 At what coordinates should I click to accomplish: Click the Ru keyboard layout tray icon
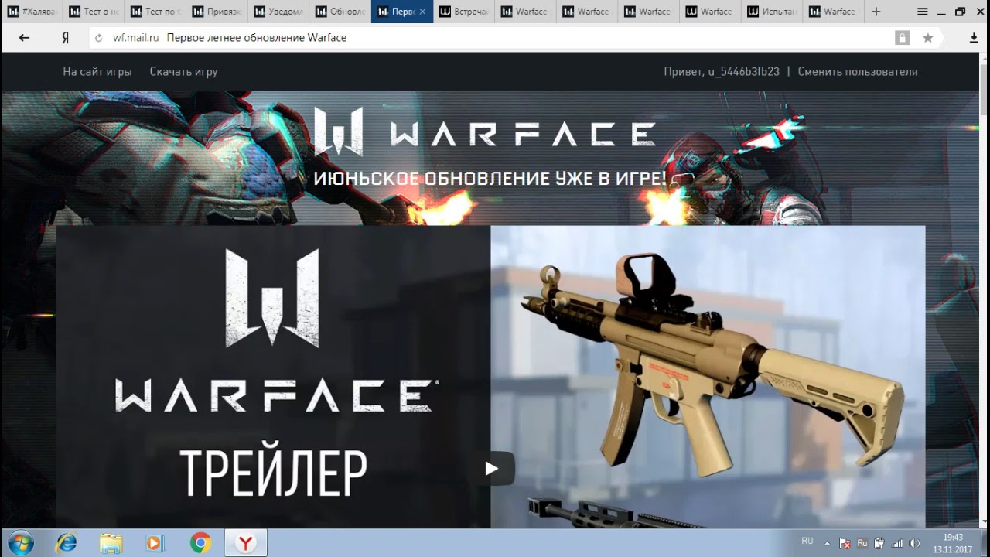[862, 543]
